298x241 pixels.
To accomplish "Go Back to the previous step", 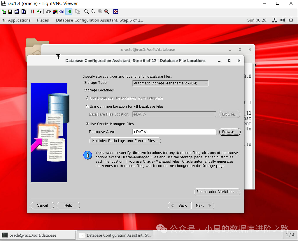I will point(179,205).
